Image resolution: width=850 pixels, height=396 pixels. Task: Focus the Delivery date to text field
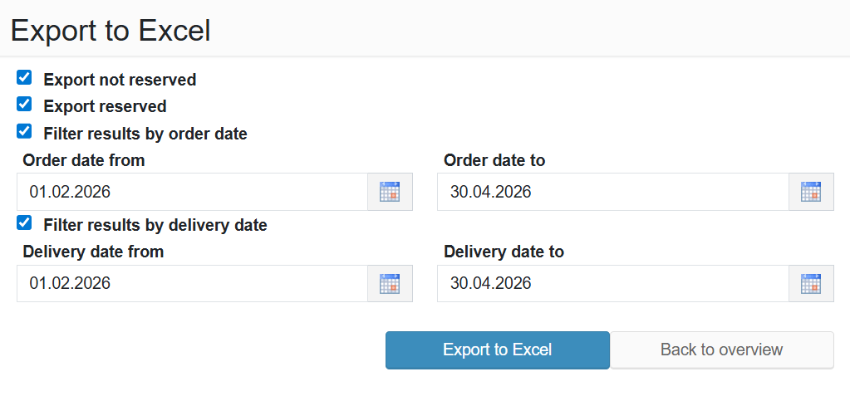pos(612,284)
